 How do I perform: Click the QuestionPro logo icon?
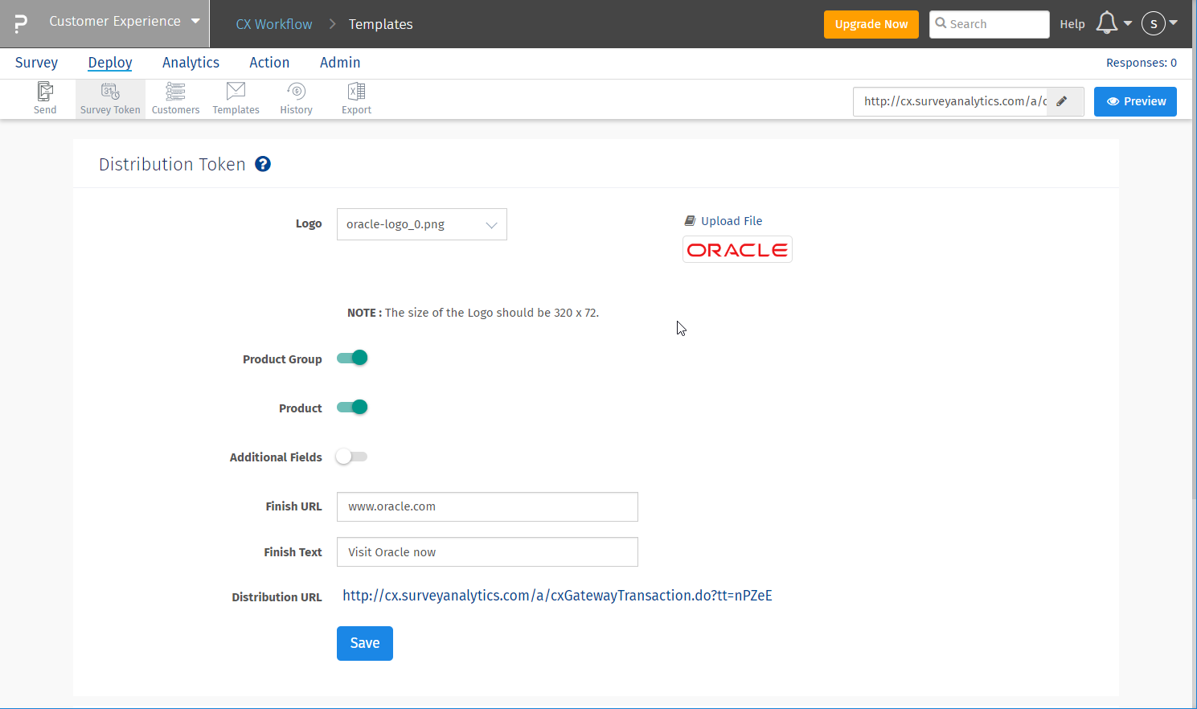point(21,23)
